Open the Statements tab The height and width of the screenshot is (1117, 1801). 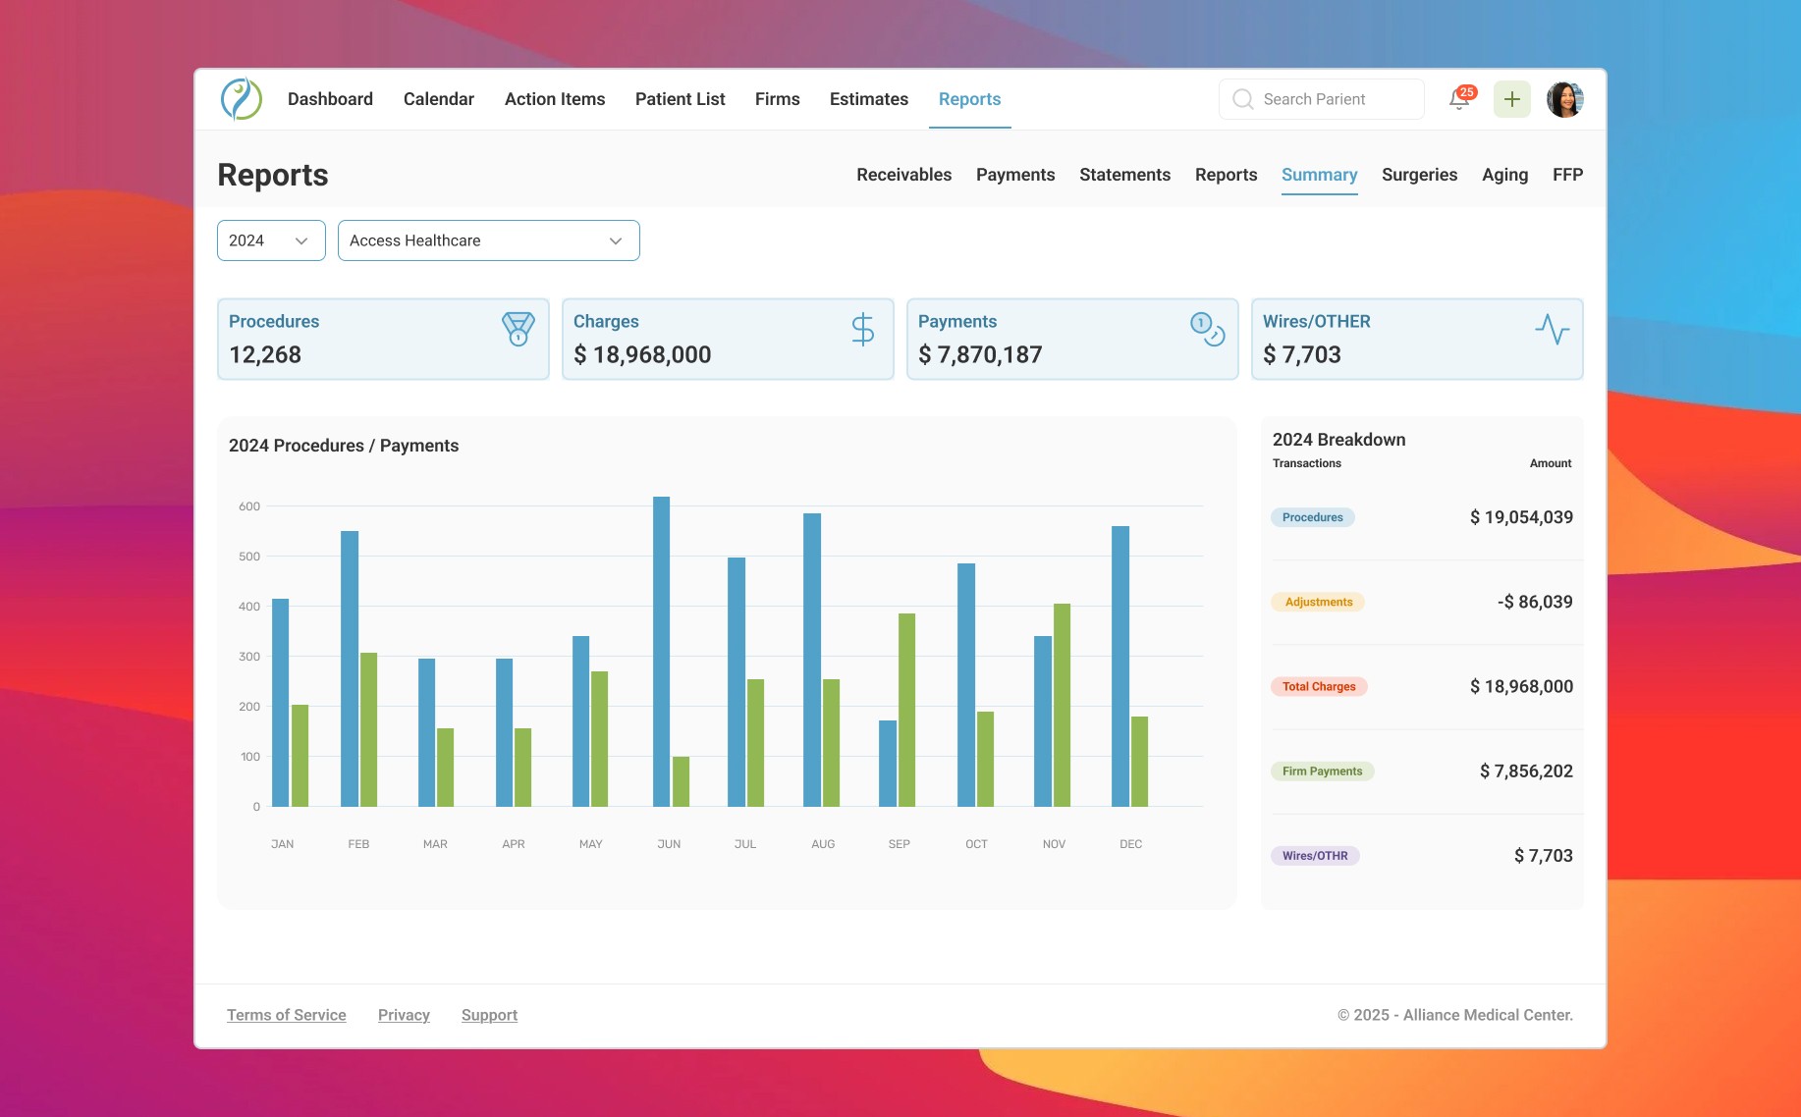click(x=1125, y=175)
